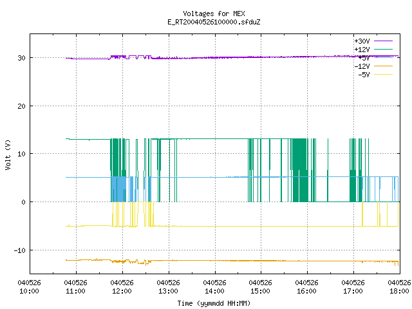The image size is (412, 309).
Task: Click the dense green +12V block before 16:00
Action: (x=300, y=170)
